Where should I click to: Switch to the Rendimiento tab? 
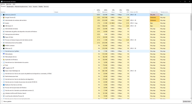pyautogui.click(x=10, y=6)
